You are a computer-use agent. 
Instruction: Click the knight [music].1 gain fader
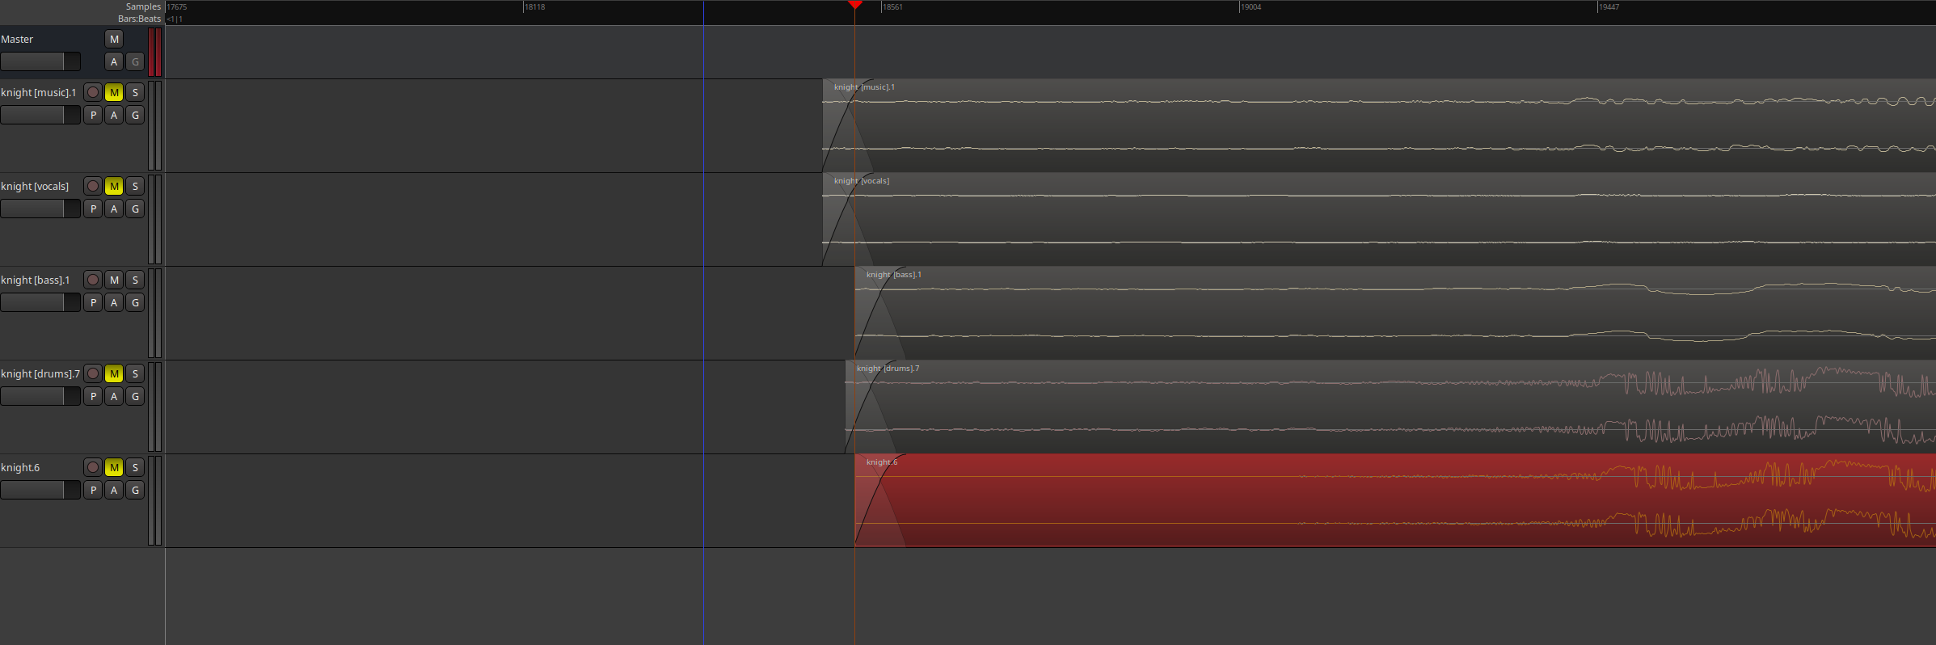tap(40, 115)
